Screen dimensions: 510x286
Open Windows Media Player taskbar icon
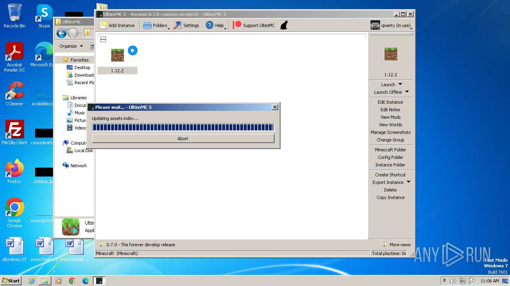click(x=59, y=281)
